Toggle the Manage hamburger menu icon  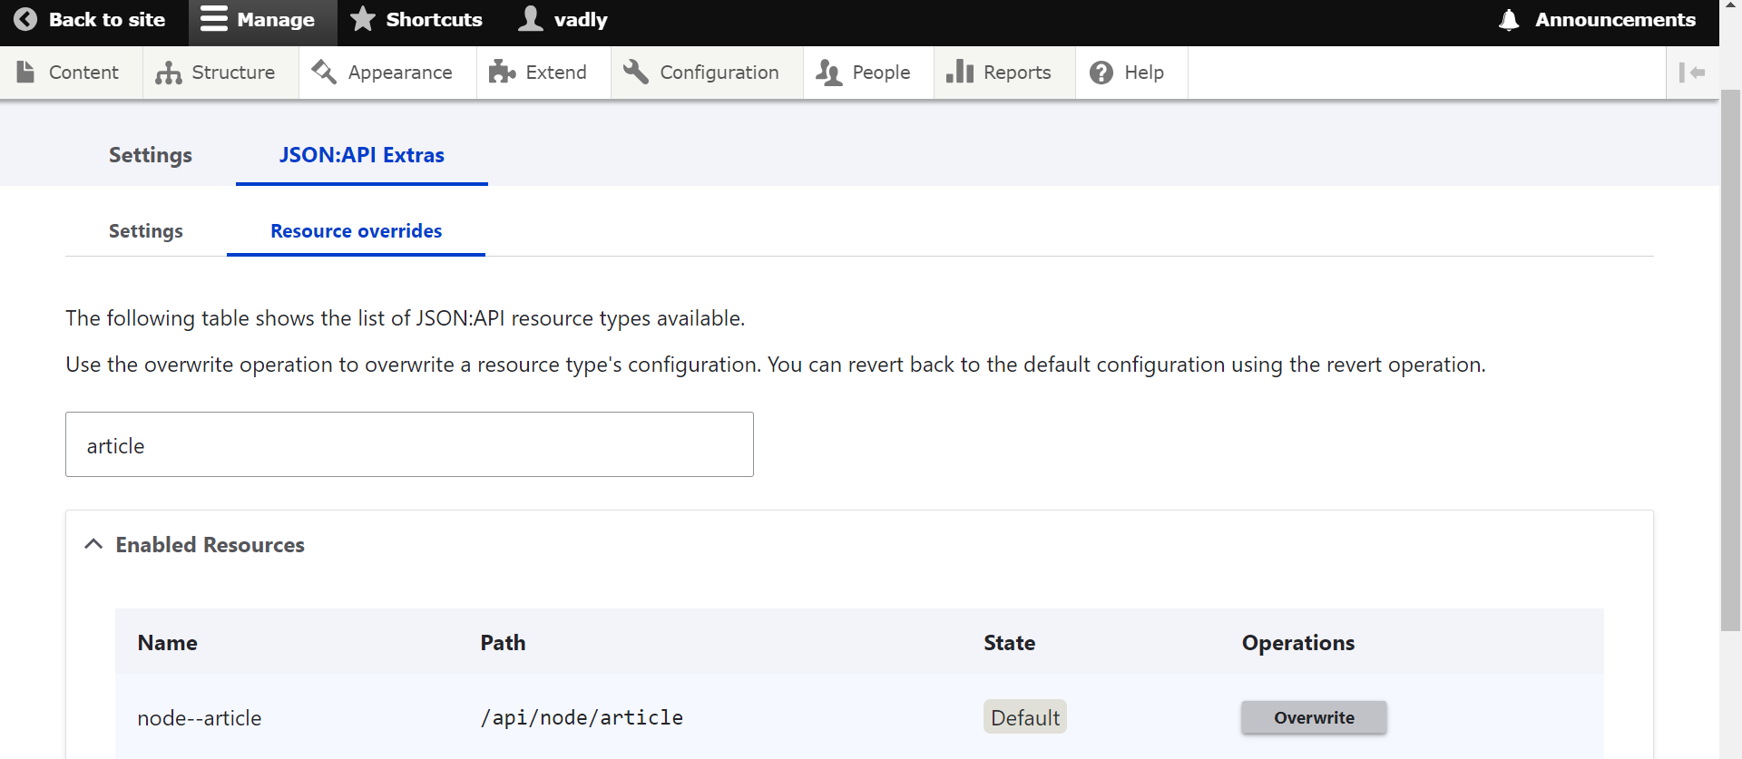[x=214, y=20]
